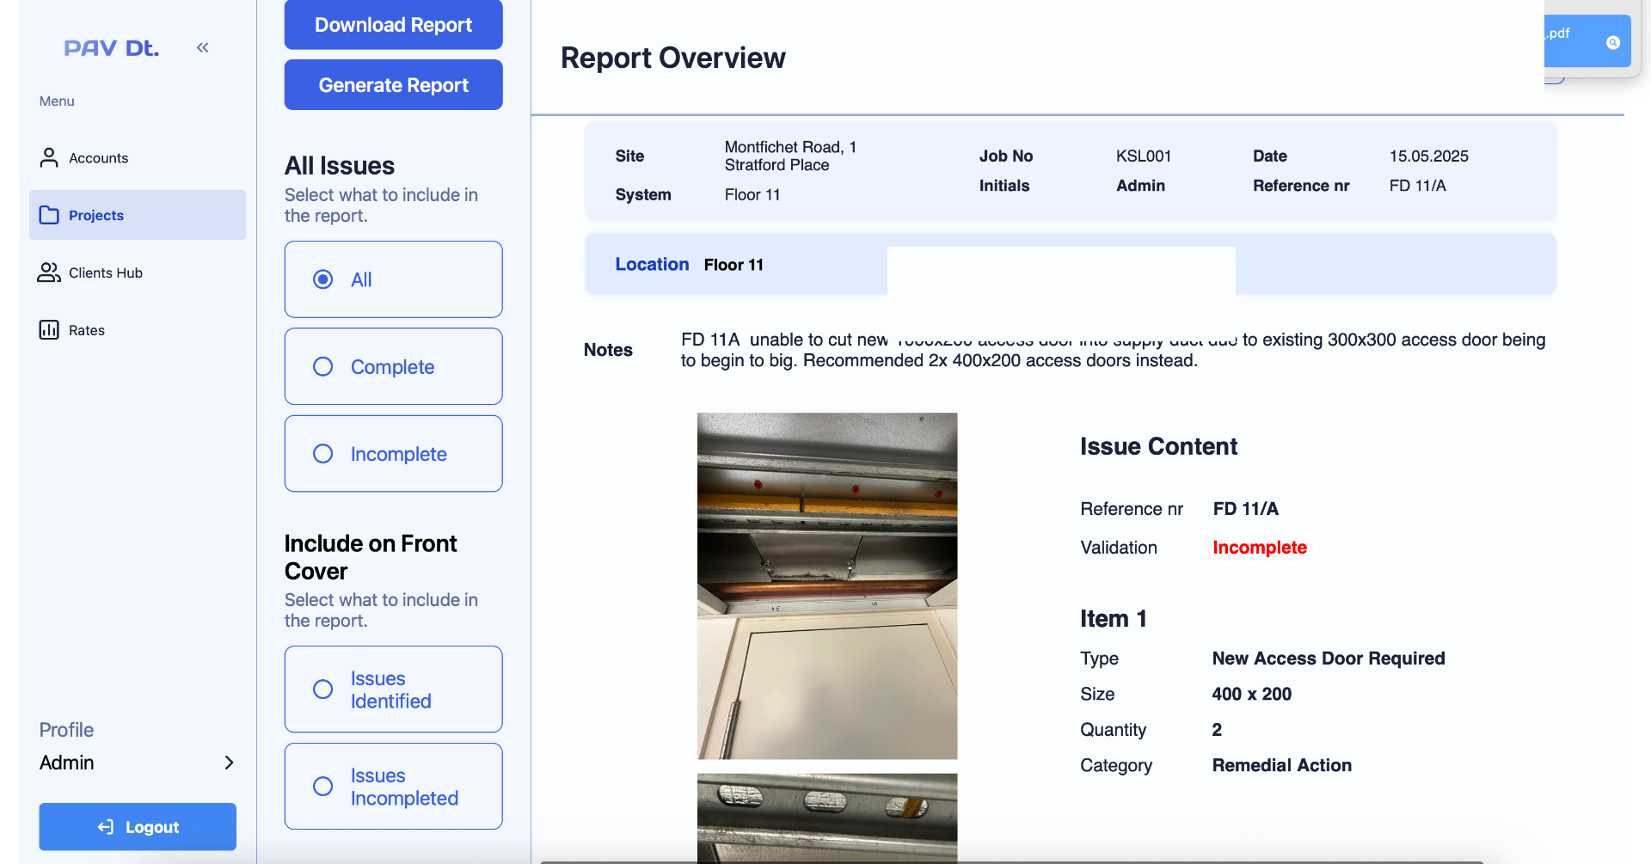The image size is (1651, 864).
Task: Click the Include on Front Cover heading
Action: [x=371, y=557]
